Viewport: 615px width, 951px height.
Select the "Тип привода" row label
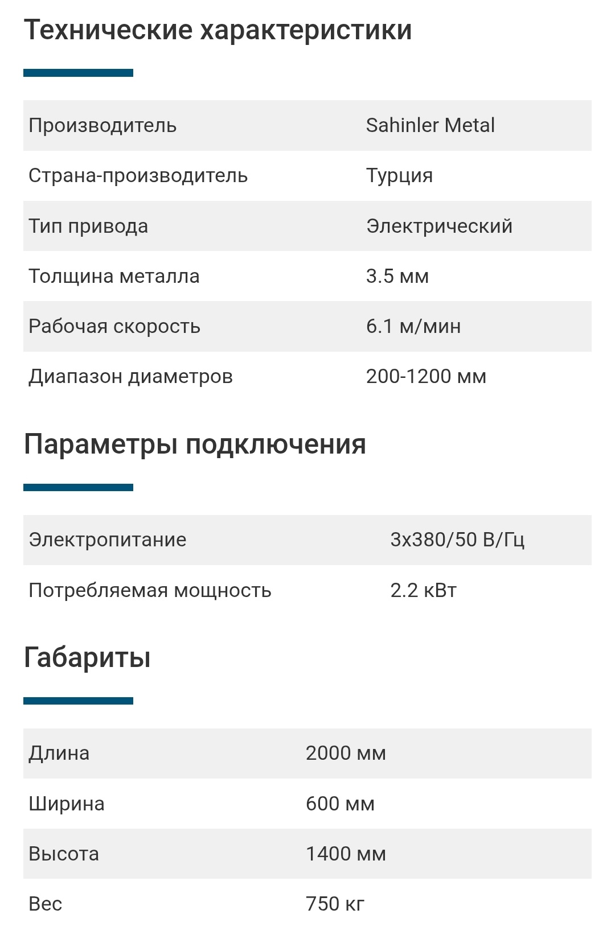[x=88, y=226]
